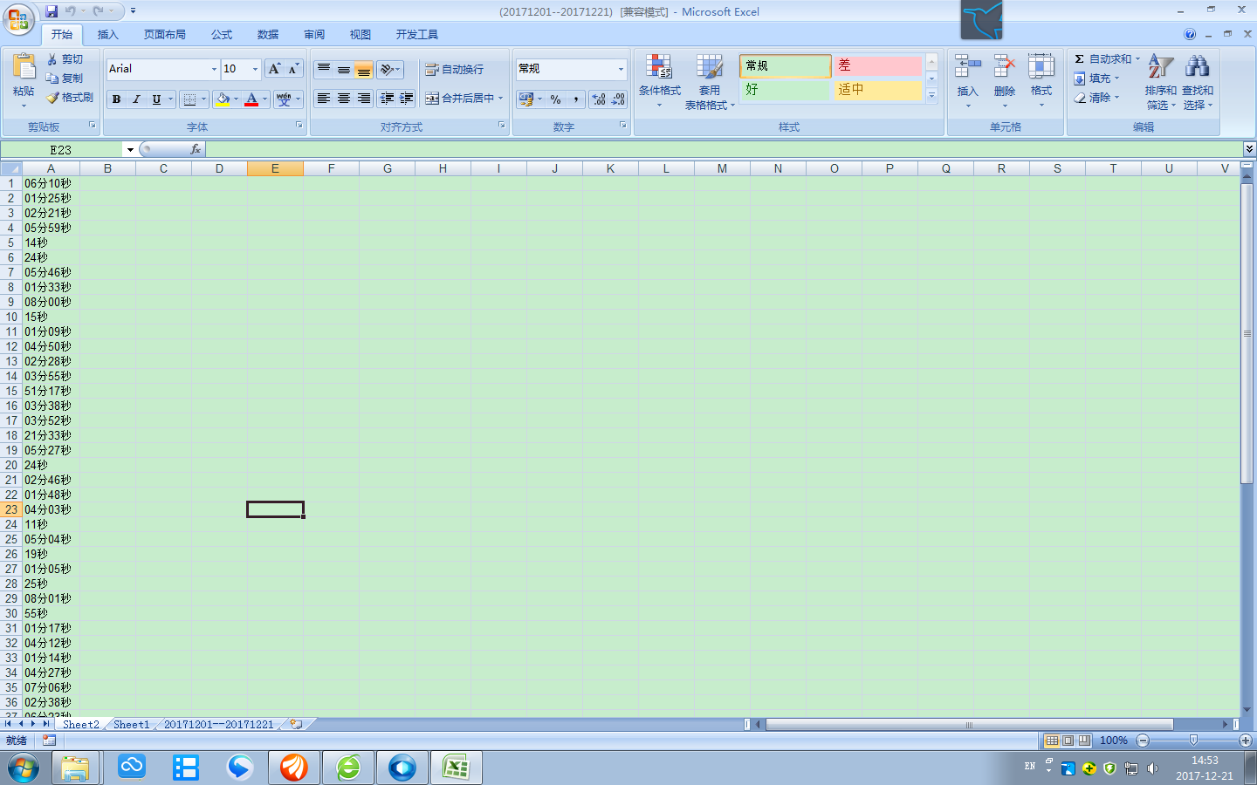Apply percent style to cell
This screenshot has width=1257, height=785.
point(556,99)
